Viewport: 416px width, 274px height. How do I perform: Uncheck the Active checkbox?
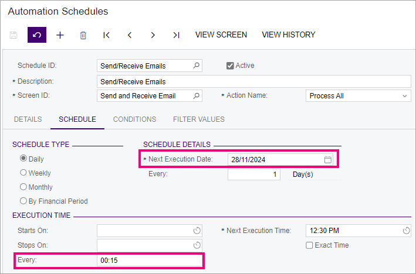point(230,66)
